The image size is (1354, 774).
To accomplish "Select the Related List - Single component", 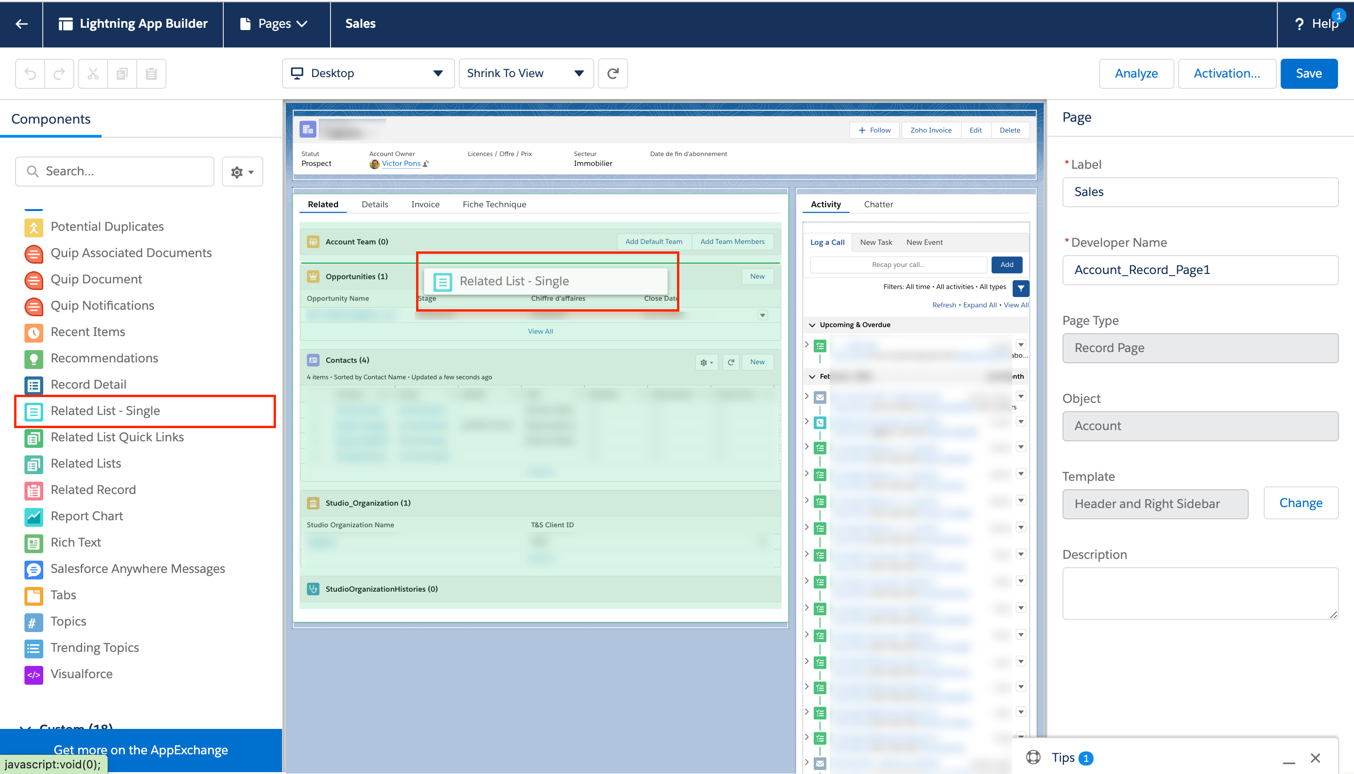I will [x=145, y=411].
